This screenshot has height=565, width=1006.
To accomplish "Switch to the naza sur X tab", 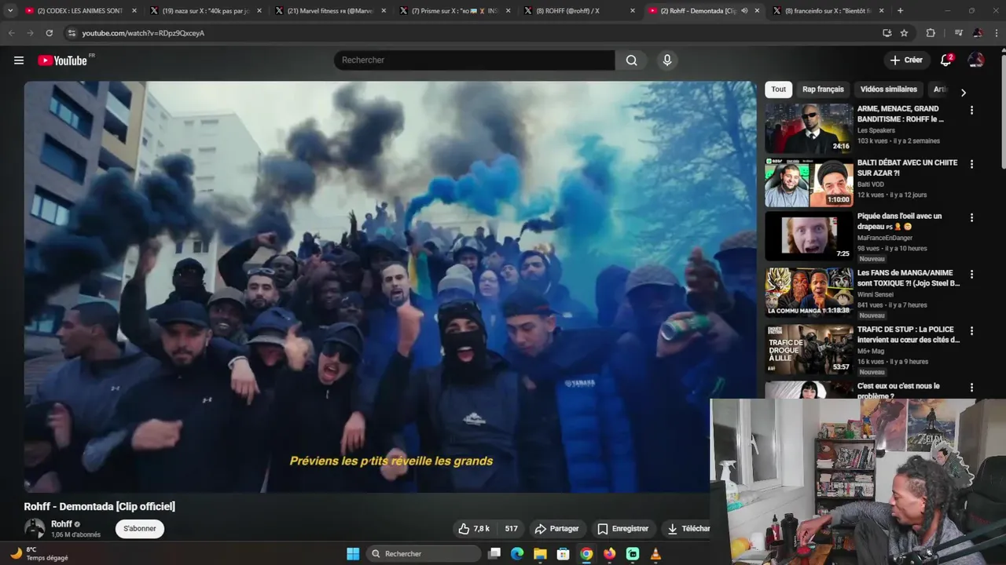I will pos(205,11).
